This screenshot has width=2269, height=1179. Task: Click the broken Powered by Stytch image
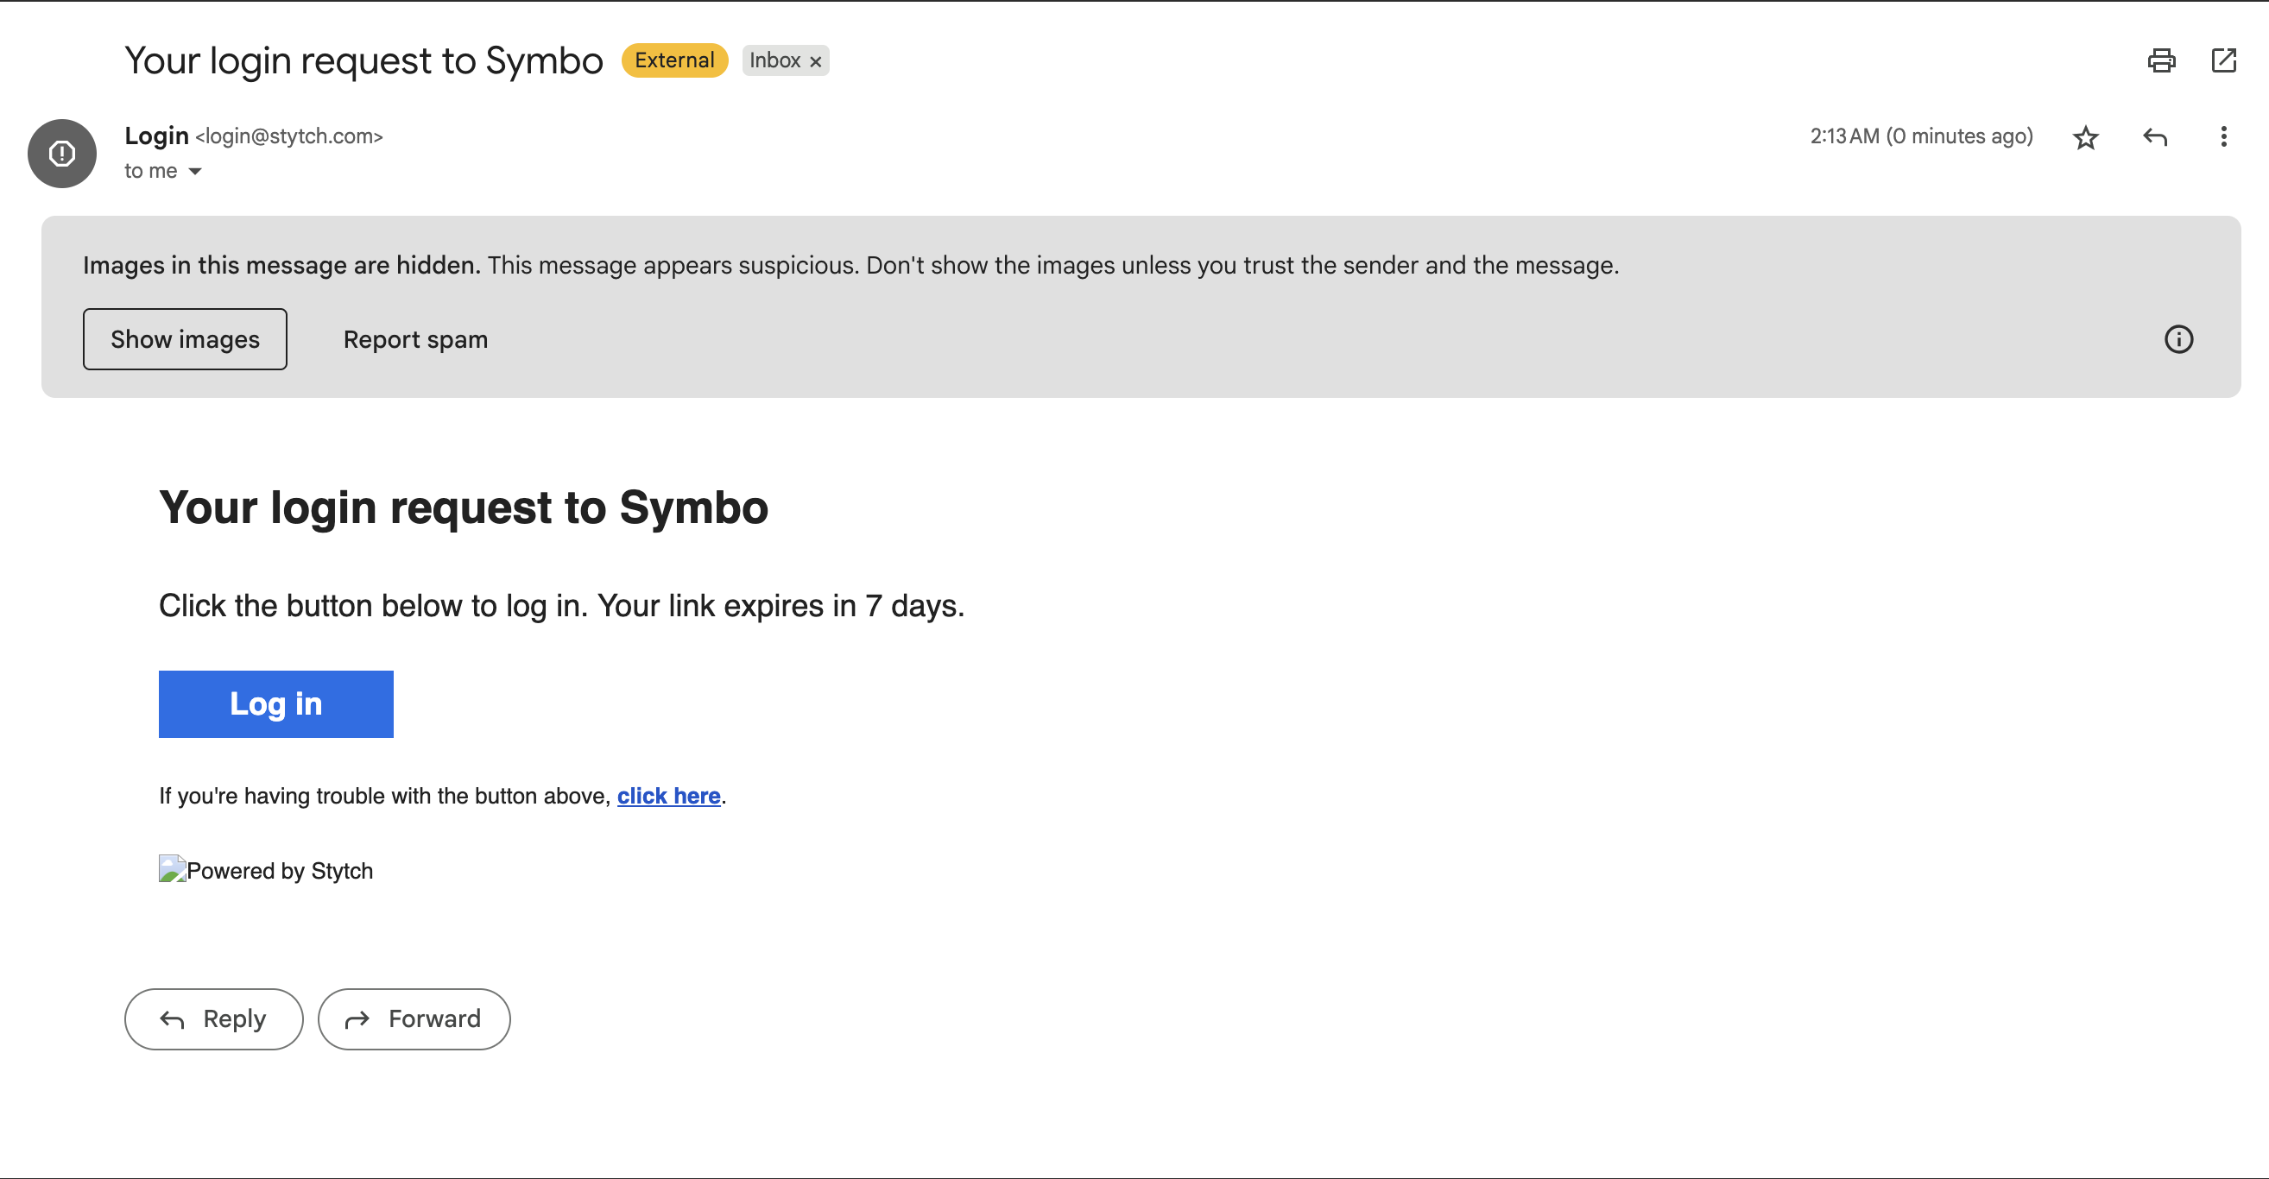(173, 869)
